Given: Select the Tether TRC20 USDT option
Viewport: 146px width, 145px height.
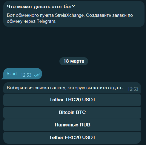Looking at the screenshot, I should coord(72,100).
